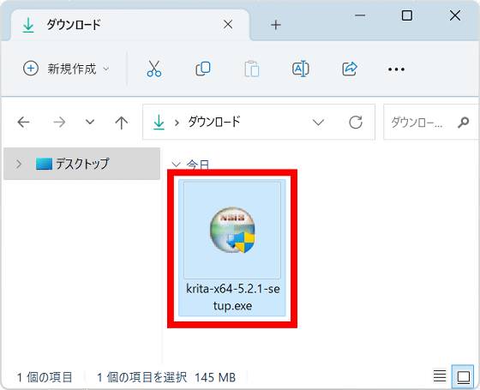The image size is (480, 390).
Task: Expand the デスクトップ tree node
Action: [x=19, y=164]
